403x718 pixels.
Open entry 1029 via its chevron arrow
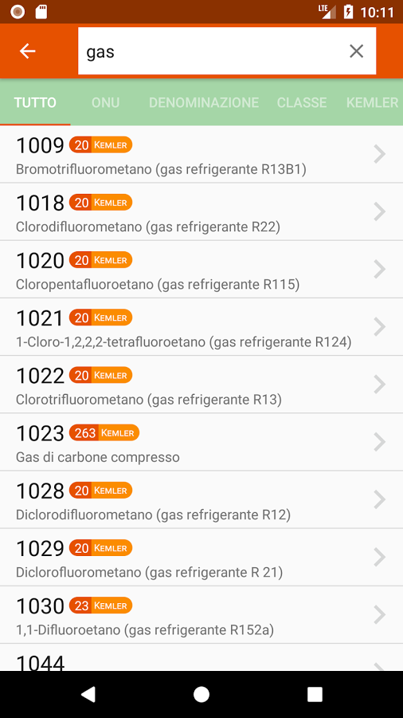[379, 558]
